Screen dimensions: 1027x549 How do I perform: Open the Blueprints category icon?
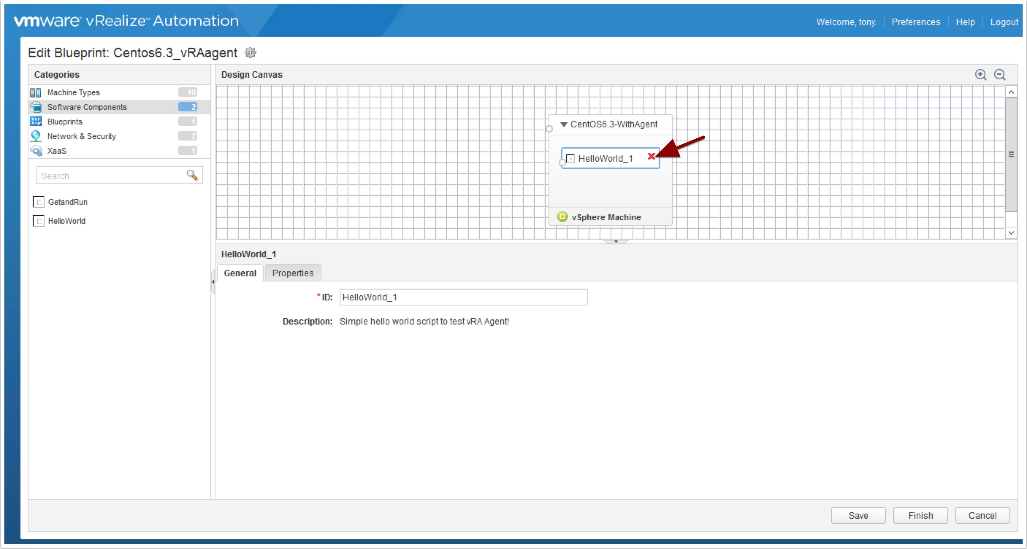pos(36,122)
